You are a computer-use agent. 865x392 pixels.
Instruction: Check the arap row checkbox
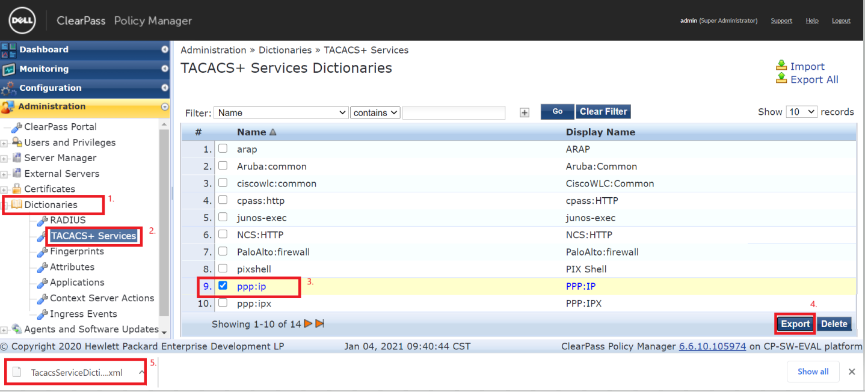(223, 149)
